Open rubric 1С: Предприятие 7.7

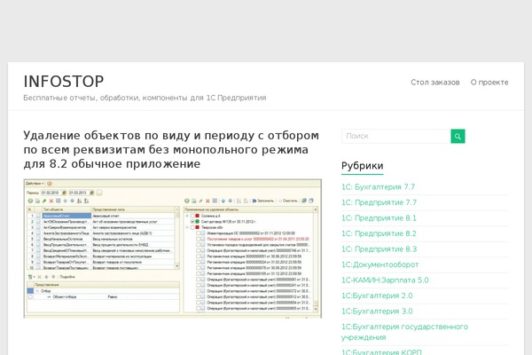tap(379, 202)
